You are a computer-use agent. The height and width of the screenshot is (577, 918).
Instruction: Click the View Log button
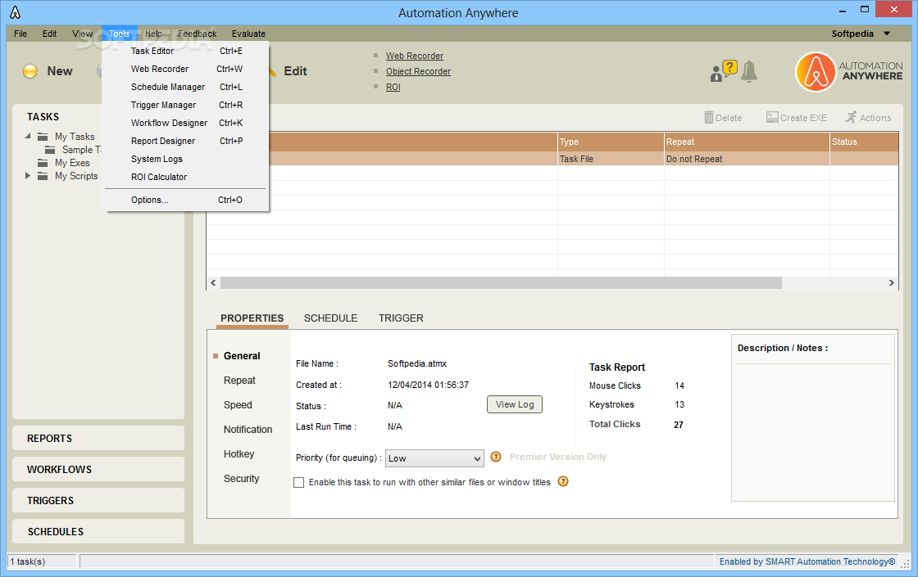(x=515, y=404)
